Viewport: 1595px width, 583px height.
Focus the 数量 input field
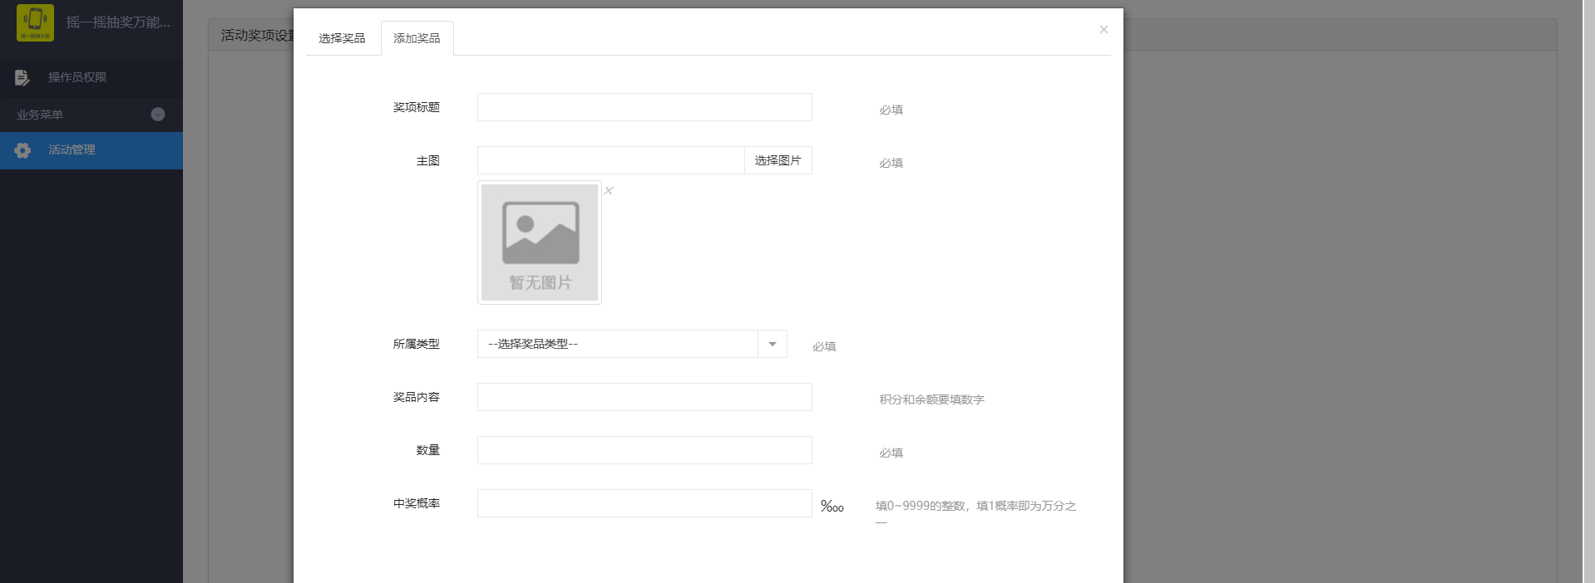point(644,450)
